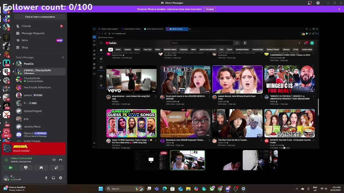Image resolution: width=344 pixels, height=193 pixels.
Task: Open the Discord Shop
Action: [40, 47]
